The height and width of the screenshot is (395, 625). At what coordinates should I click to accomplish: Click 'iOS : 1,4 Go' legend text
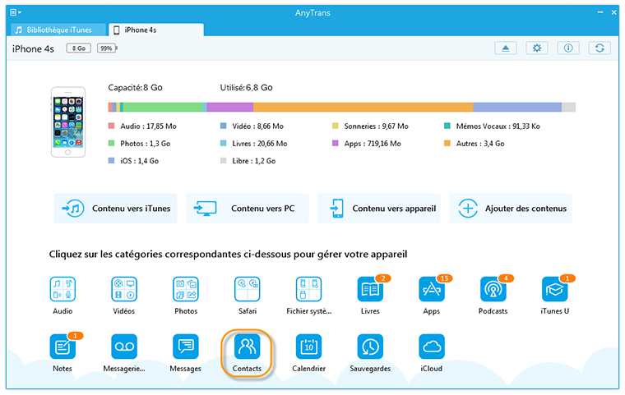click(140, 161)
